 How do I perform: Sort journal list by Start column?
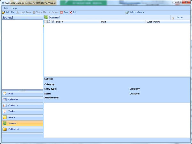123,22
